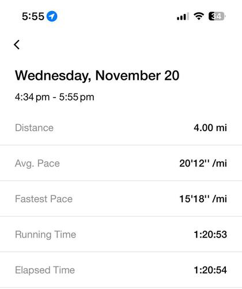
Task: Select the Distance label
Action: coord(34,128)
